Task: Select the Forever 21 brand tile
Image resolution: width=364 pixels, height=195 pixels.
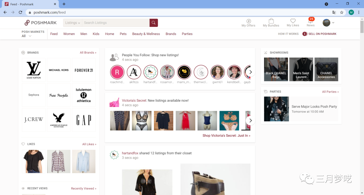Action: click(x=84, y=70)
